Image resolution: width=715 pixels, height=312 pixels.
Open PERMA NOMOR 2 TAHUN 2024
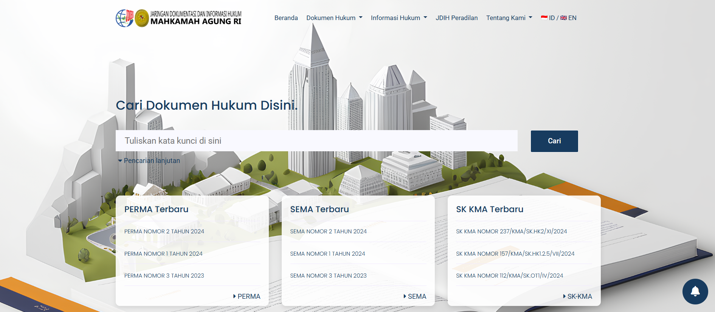[164, 231]
